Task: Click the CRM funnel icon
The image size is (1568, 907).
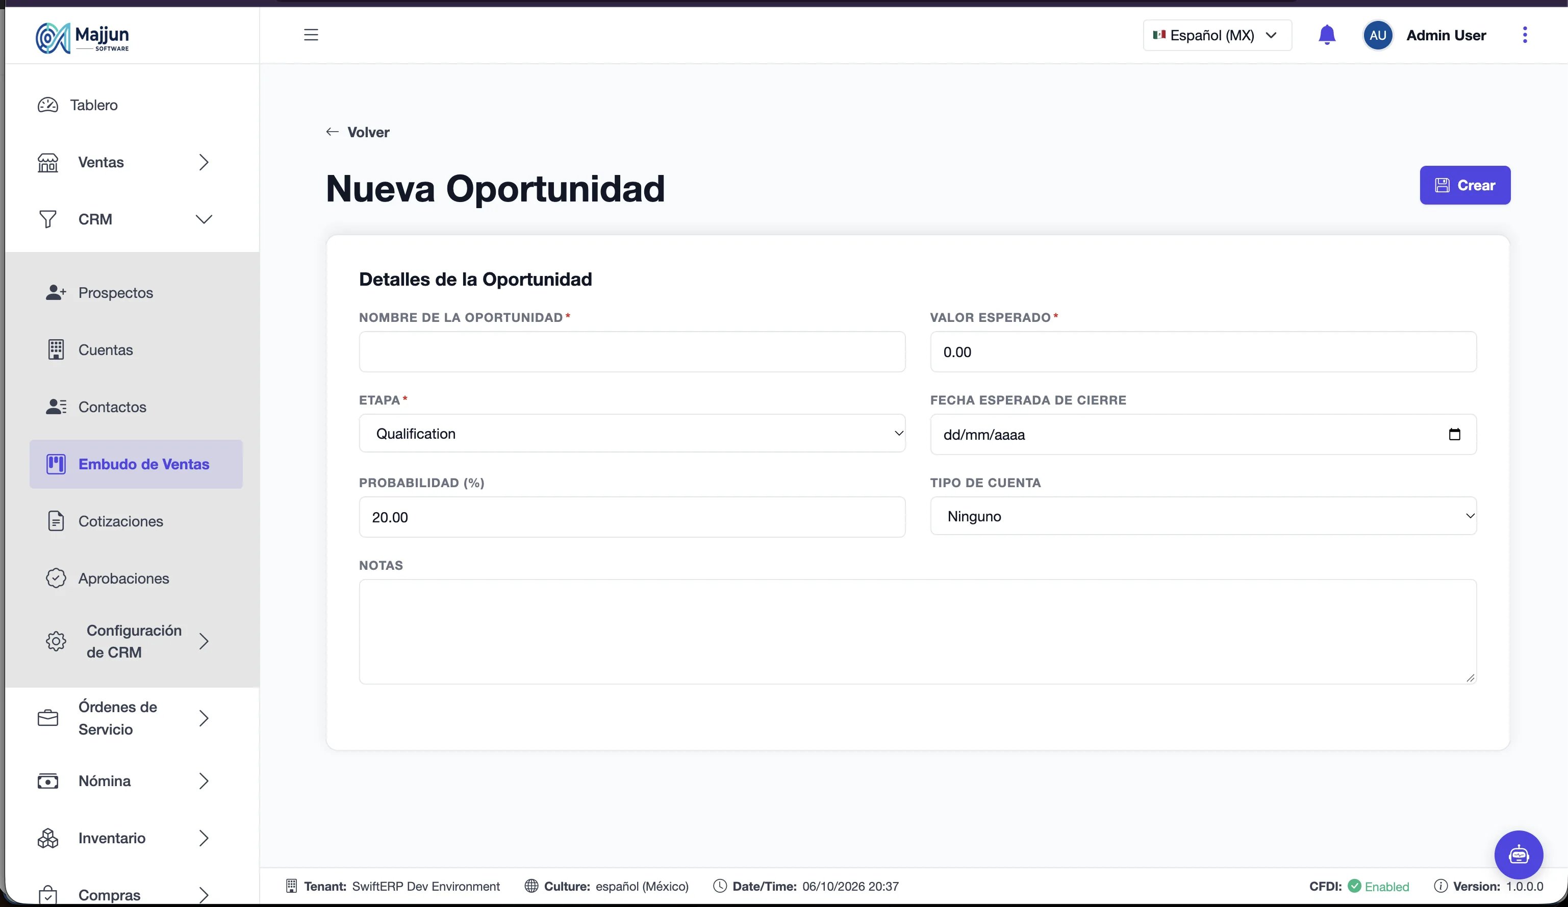Action: click(x=48, y=219)
